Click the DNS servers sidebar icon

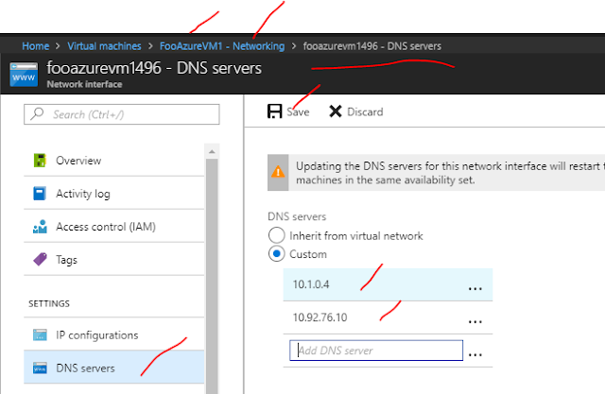tap(40, 368)
